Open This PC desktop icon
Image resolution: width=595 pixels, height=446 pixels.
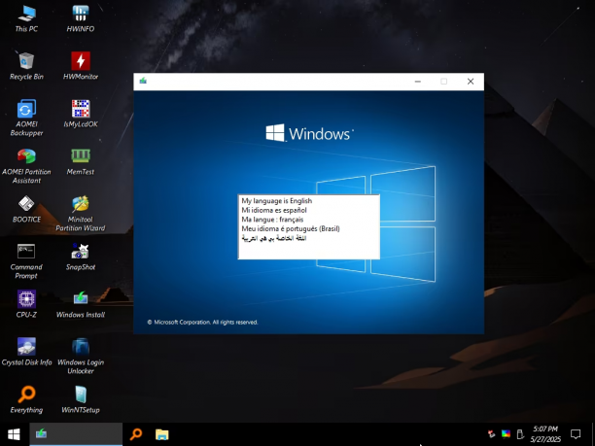click(x=26, y=18)
